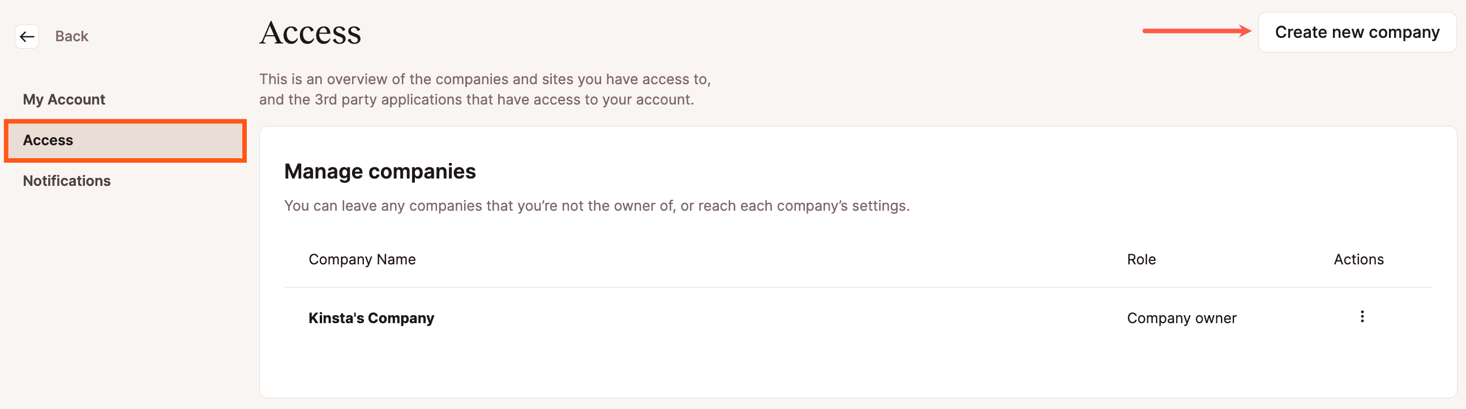1466x409 pixels.
Task: Click the Role column header
Action: click(1141, 260)
